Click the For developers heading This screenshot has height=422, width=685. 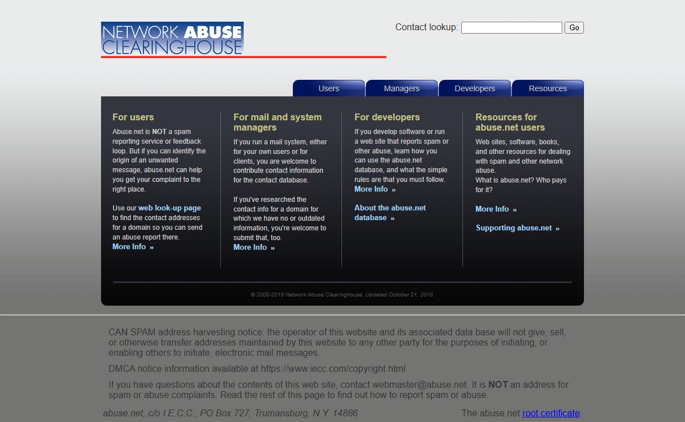click(387, 117)
